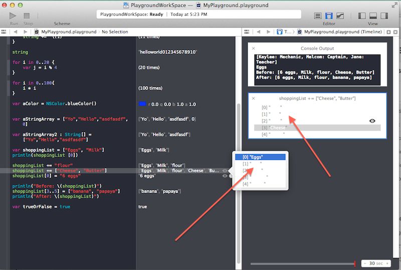Click the Timeline assistant mode icon in the jump bar
Image resolution: width=401 pixels, height=270 pixels.
(280, 31)
